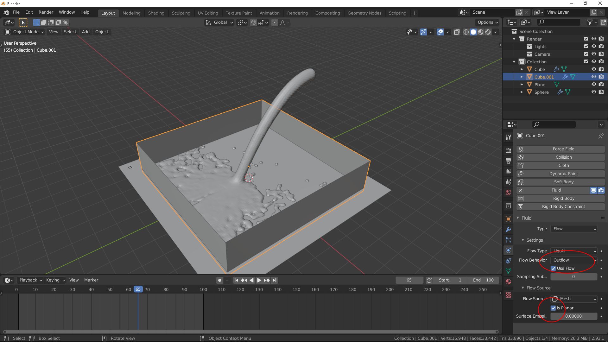The height and width of the screenshot is (342, 608).
Task: Toggle proportional editing icon in header
Action: 274,22
